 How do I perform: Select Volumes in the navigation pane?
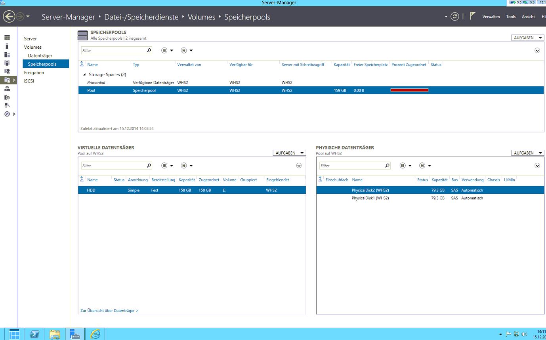(x=32, y=47)
